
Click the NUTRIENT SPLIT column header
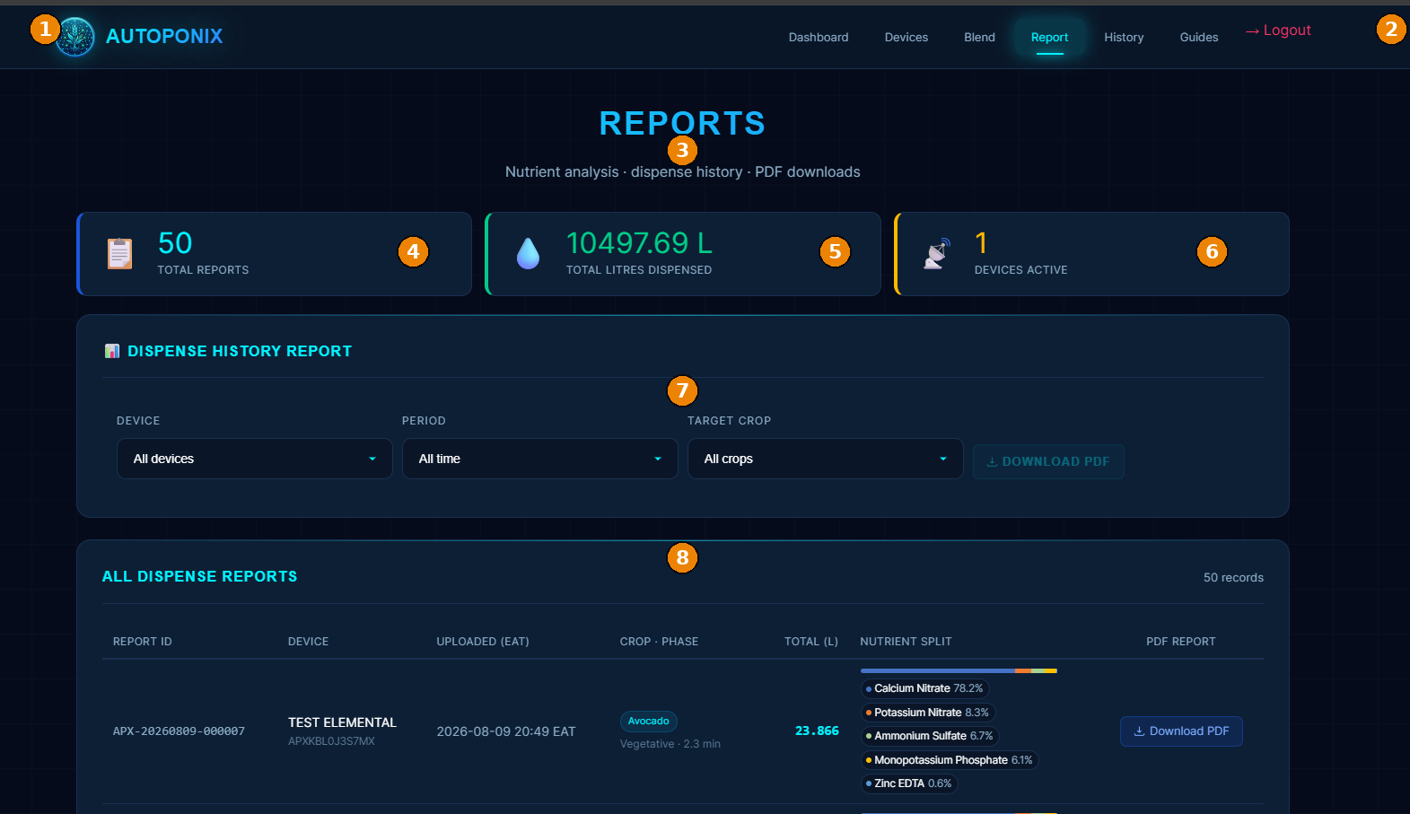906,642
